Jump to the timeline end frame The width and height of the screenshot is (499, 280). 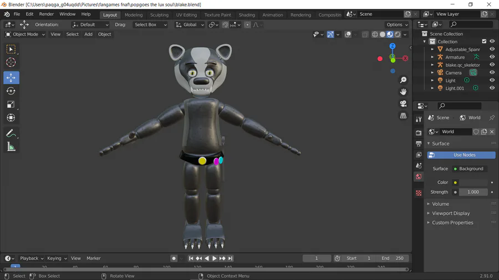[231, 258]
